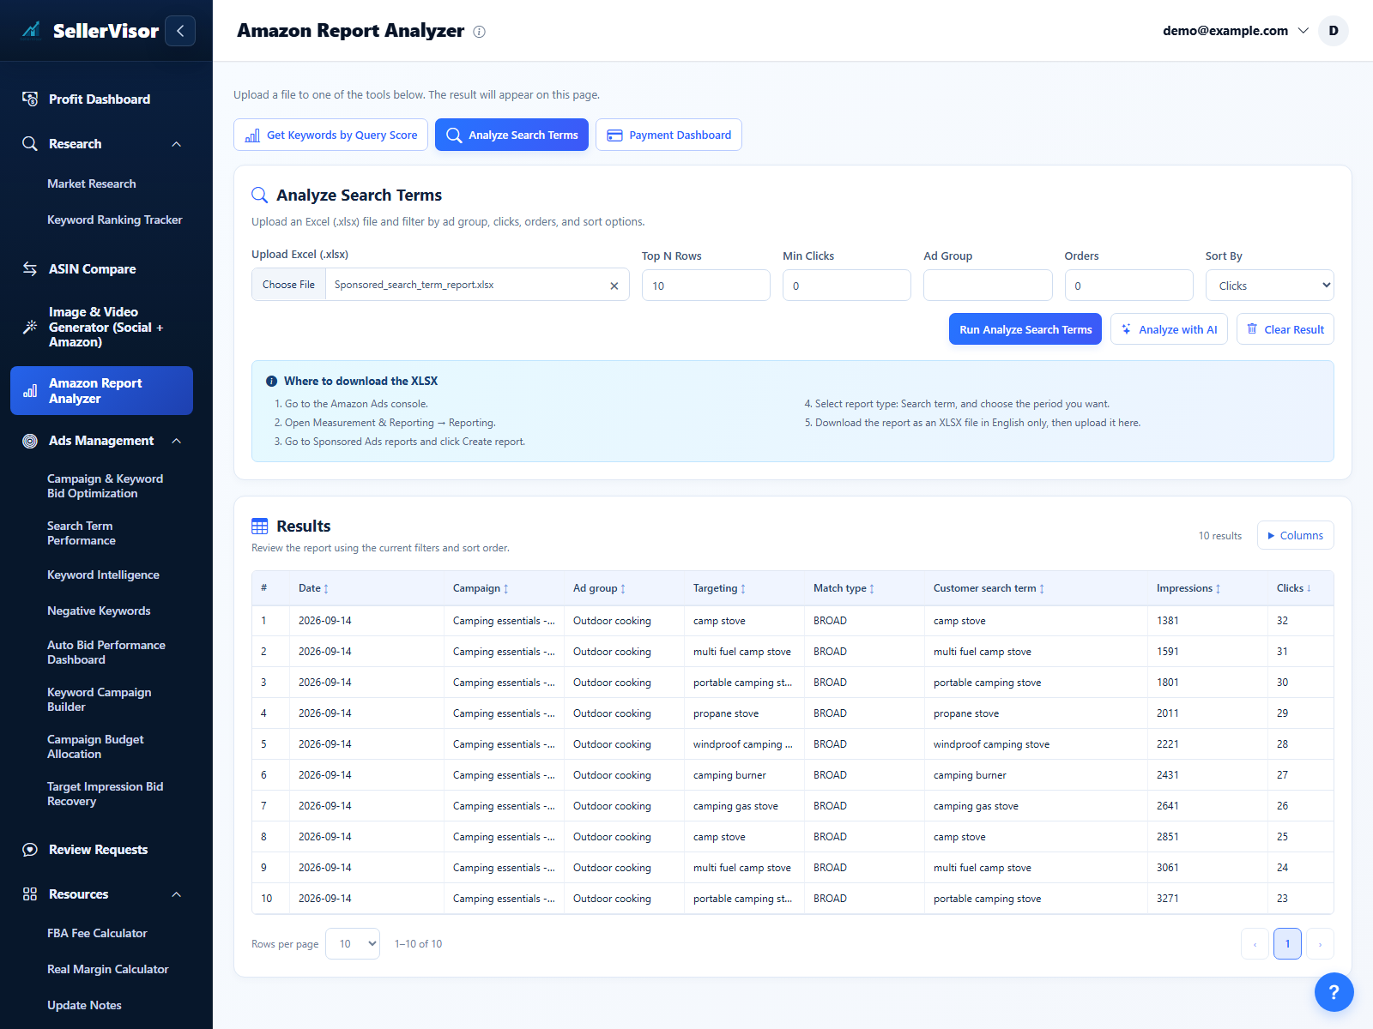Open Search Term Performance page

tap(82, 533)
